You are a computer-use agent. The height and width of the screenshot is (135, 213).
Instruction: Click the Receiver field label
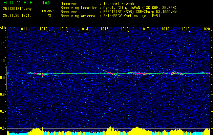[69, 12]
